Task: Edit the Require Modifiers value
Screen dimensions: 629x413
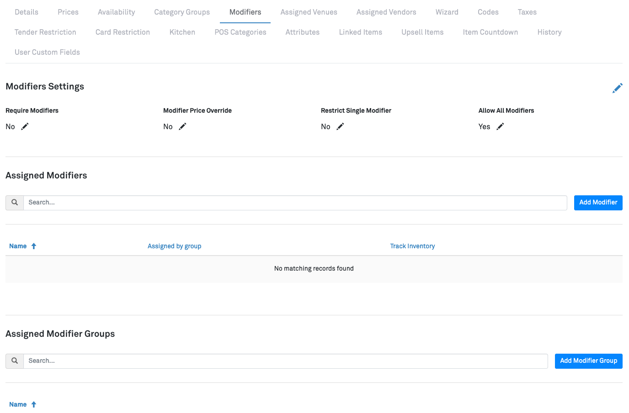Action: [x=25, y=126]
